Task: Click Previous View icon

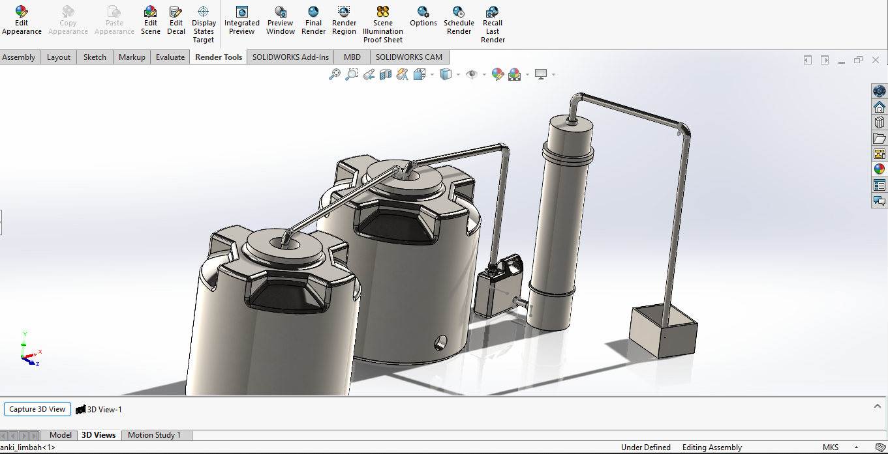Action: coord(368,74)
